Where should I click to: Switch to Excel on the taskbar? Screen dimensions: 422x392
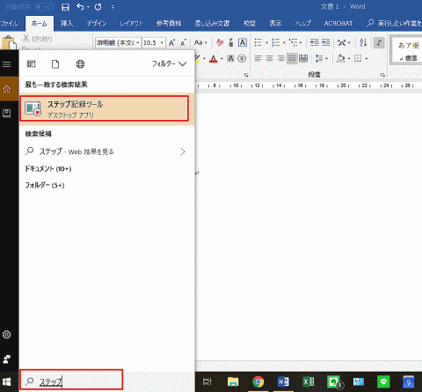[309, 381]
